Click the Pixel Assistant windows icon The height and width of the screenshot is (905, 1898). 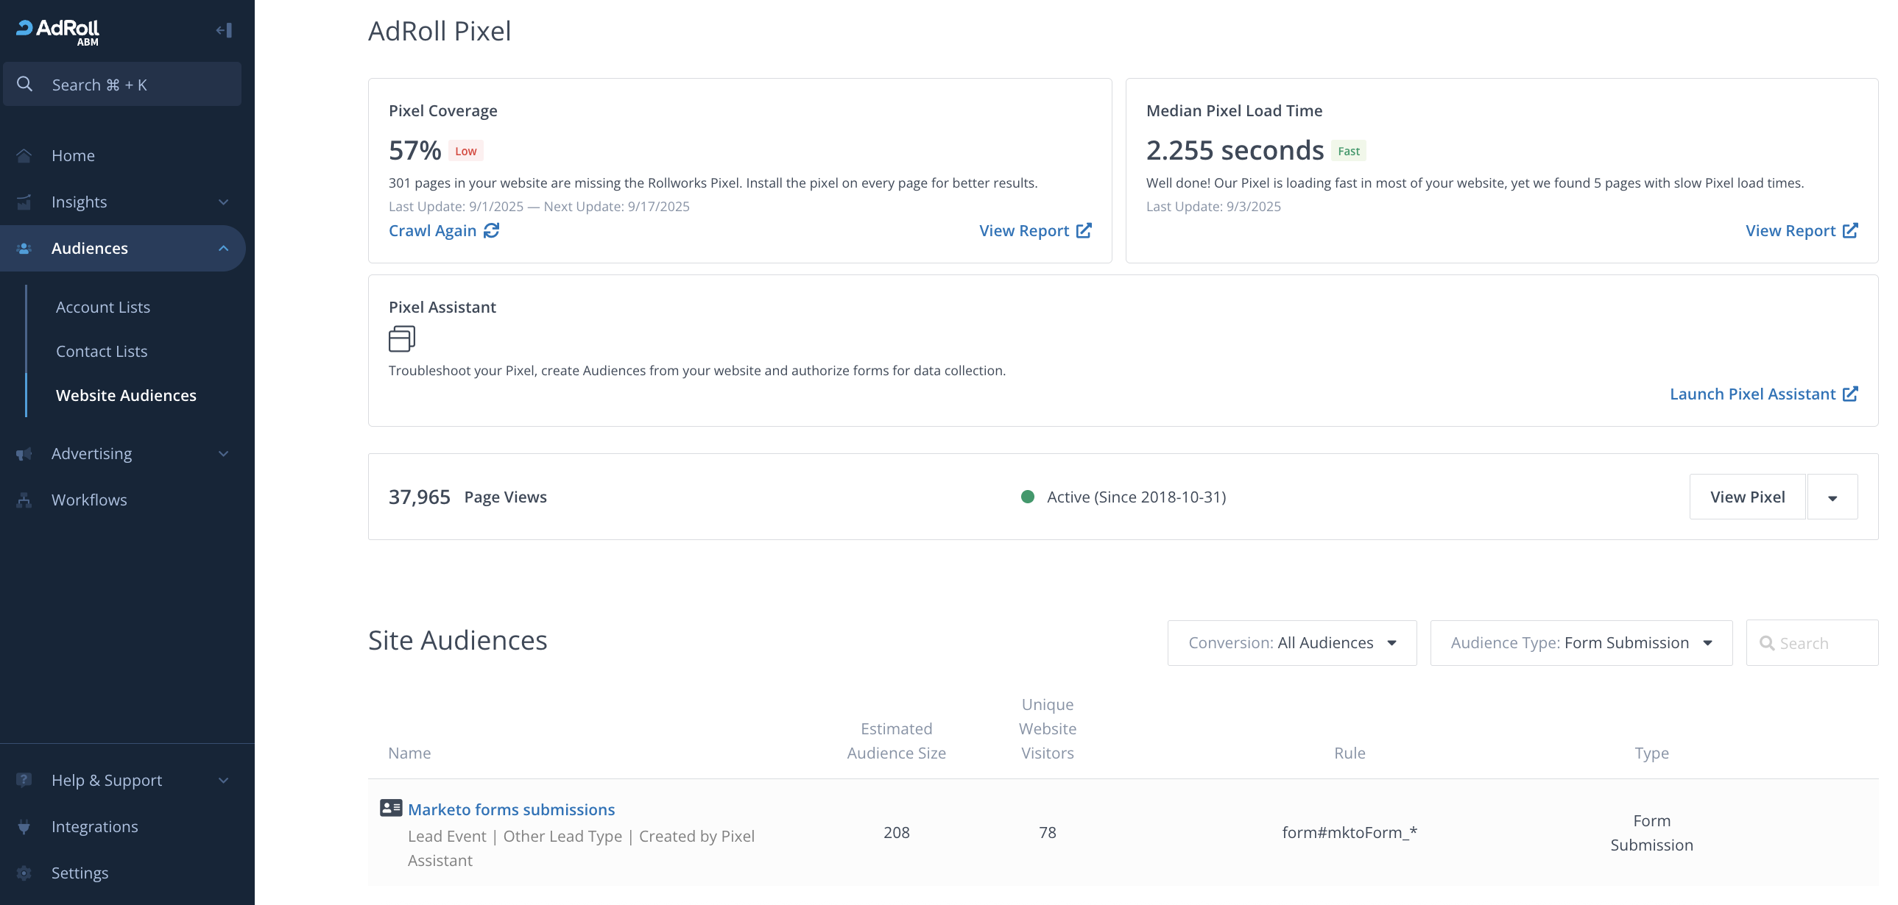(x=401, y=338)
